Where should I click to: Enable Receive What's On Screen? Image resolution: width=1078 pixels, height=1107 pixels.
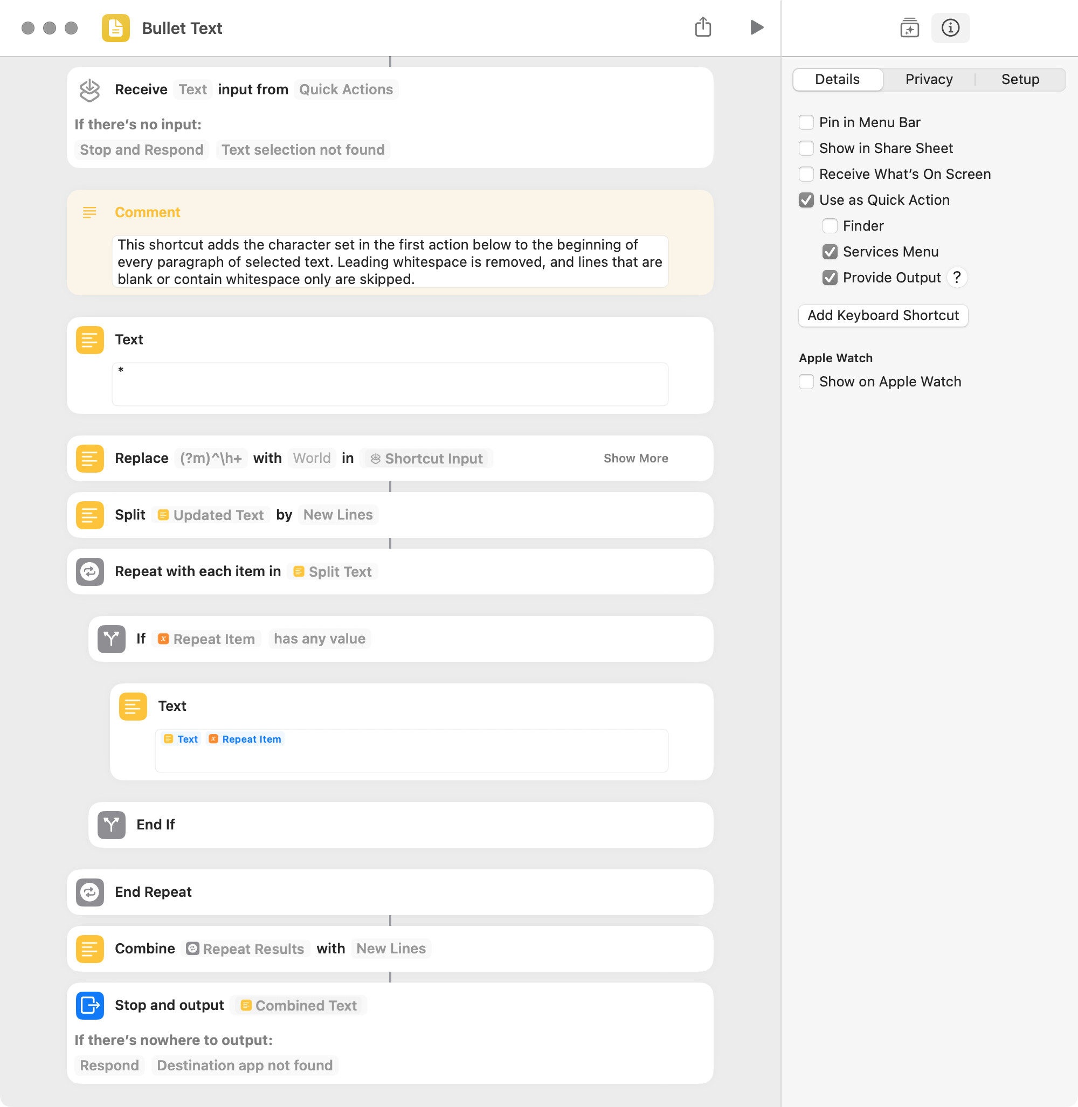806,174
